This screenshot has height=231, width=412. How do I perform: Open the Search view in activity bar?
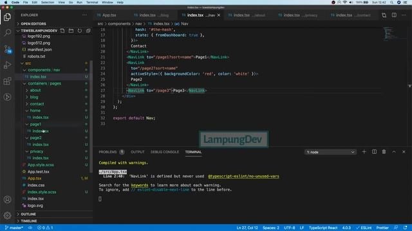7,33
